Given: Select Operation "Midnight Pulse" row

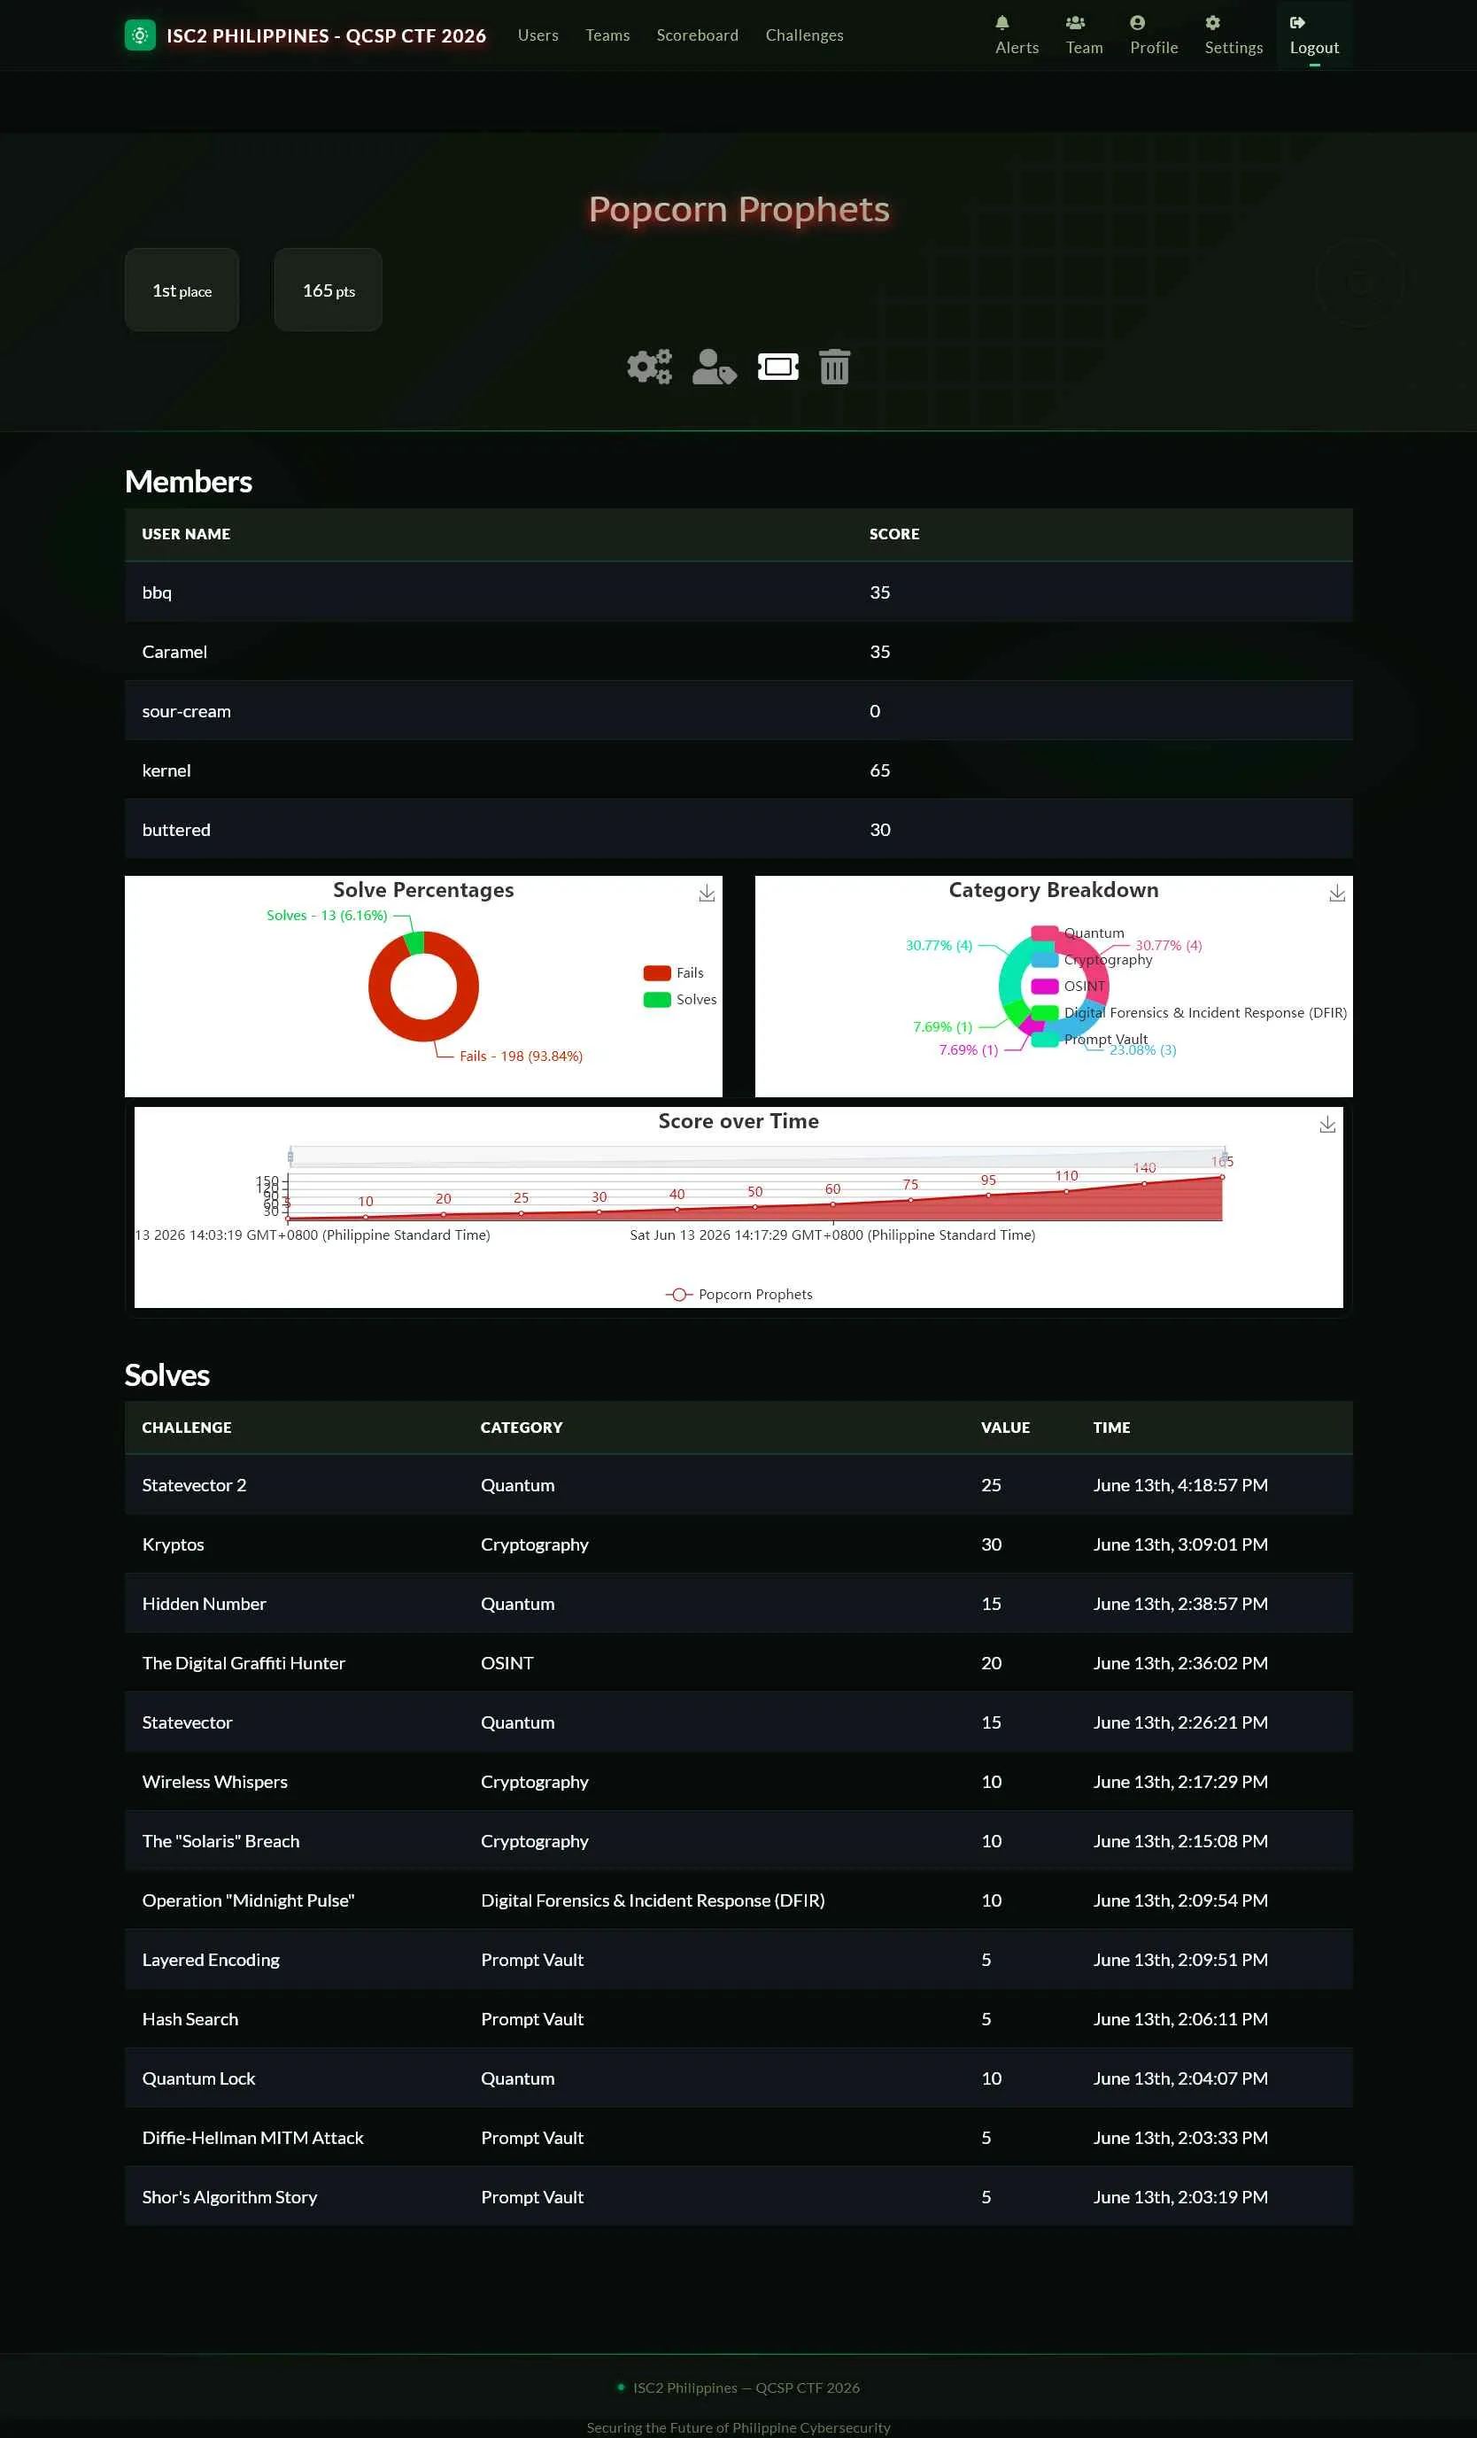Looking at the screenshot, I should coord(738,1900).
